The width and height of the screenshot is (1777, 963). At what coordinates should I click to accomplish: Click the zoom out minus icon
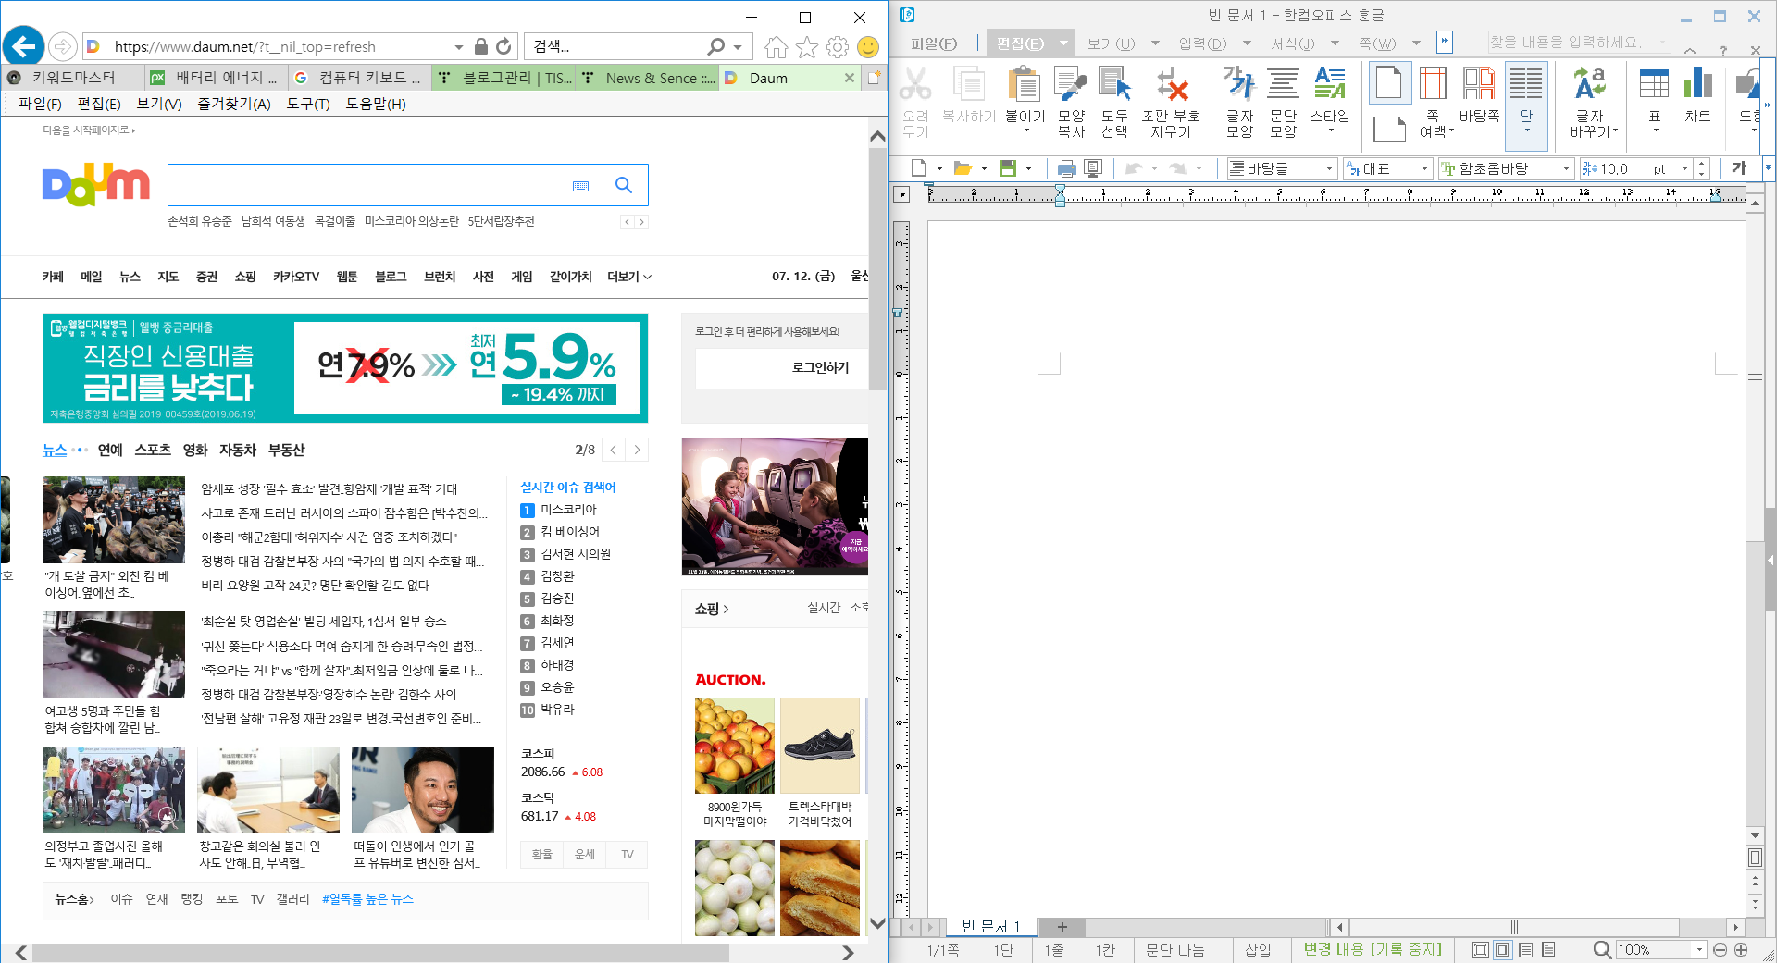(1720, 950)
